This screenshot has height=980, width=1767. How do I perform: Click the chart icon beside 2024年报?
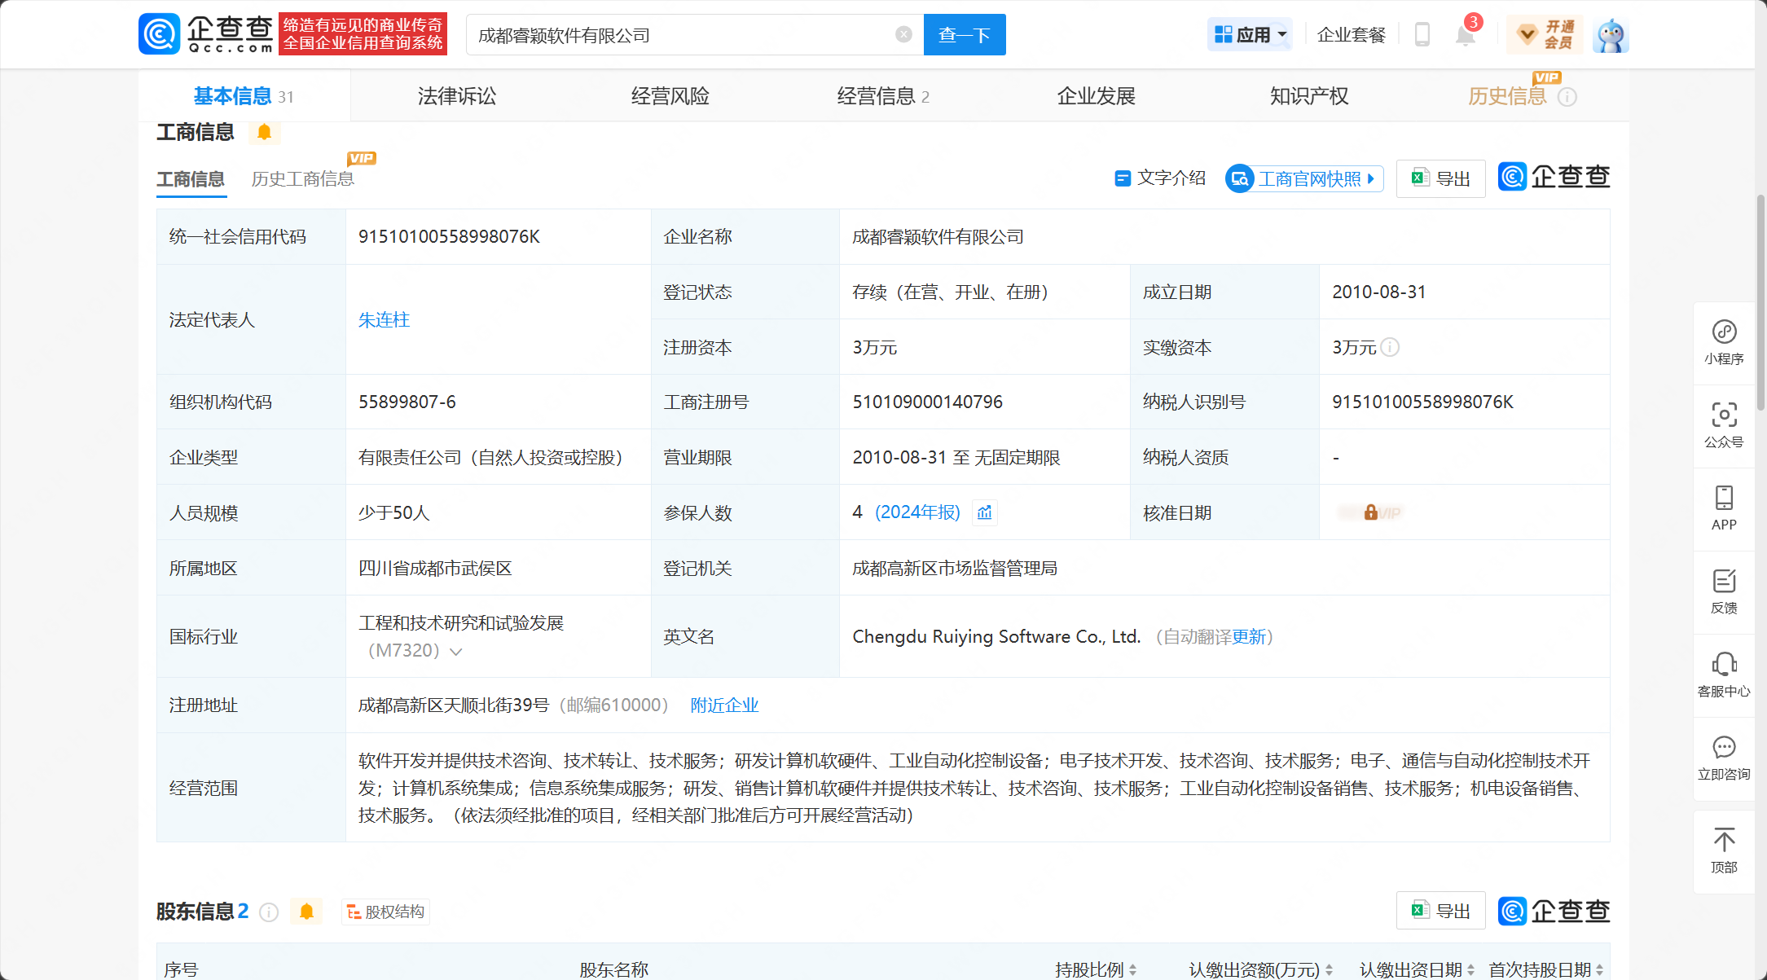[x=985, y=512]
